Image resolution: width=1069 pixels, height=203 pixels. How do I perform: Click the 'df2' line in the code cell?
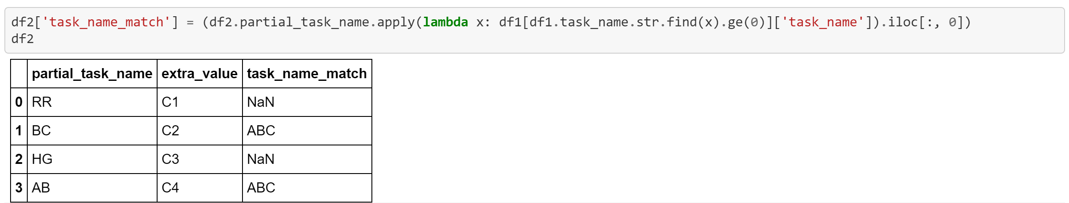[x=22, y=39]
